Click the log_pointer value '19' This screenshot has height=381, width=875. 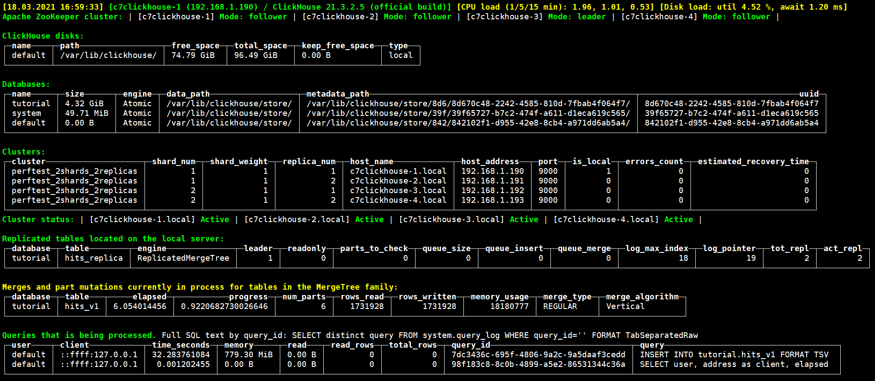(x=751, y=258)
